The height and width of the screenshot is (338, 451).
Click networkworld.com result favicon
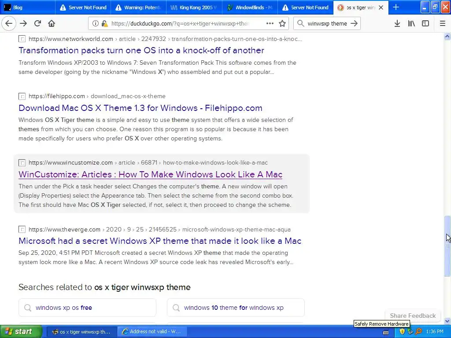pos(22,39)
